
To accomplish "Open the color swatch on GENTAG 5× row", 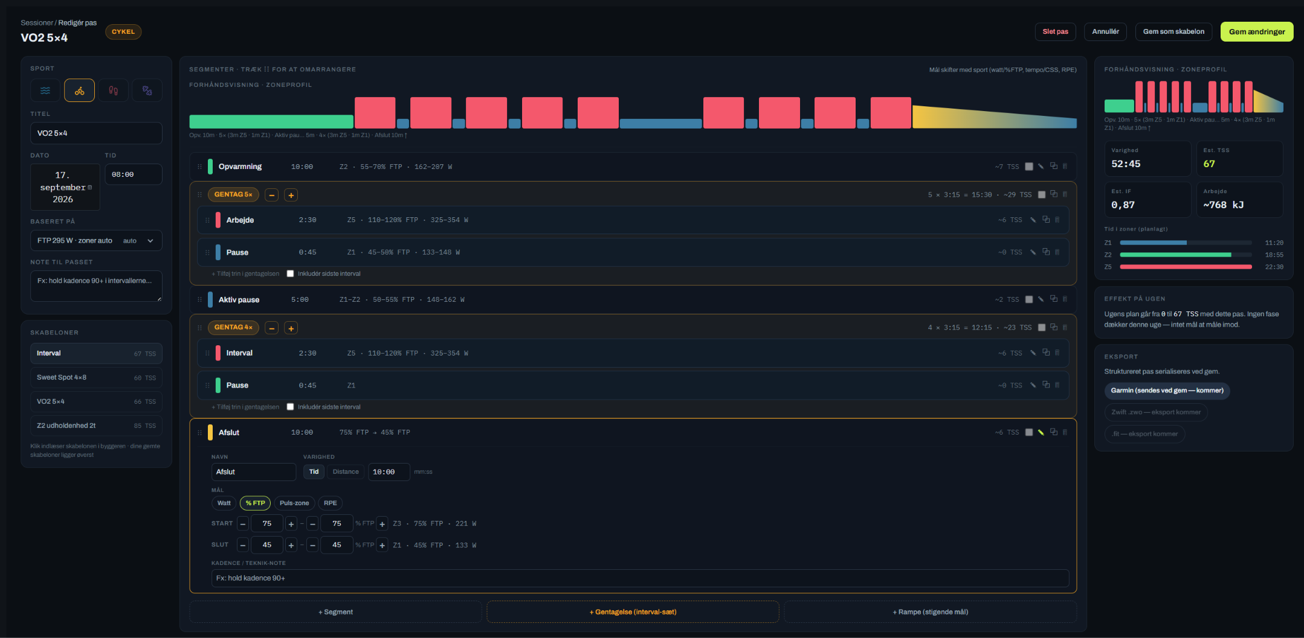I will tap(1042, 194).
